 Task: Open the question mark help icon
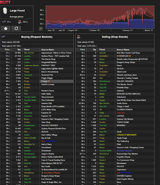pos(41,28)
